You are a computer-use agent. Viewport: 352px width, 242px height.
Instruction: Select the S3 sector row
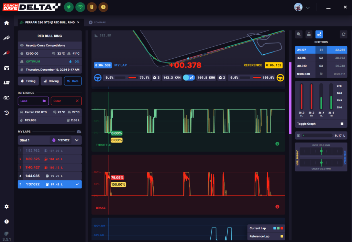coord(321,66)
